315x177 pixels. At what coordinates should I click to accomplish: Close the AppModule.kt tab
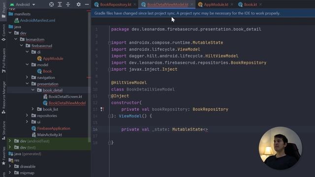pyautogui.click(x=232, y=4)
